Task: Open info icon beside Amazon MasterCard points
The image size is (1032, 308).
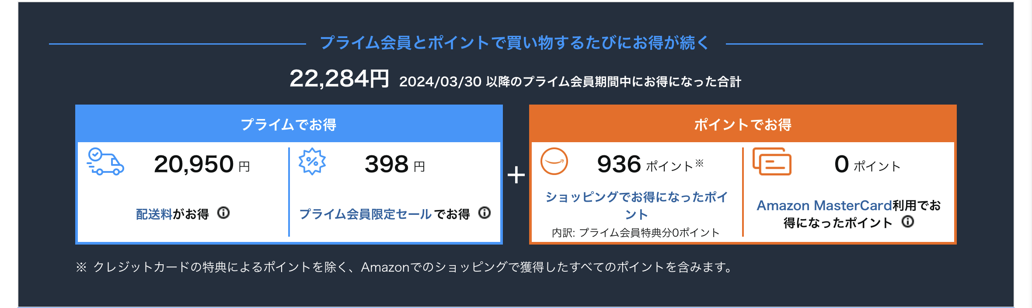Action: click(x=908, y=222)
